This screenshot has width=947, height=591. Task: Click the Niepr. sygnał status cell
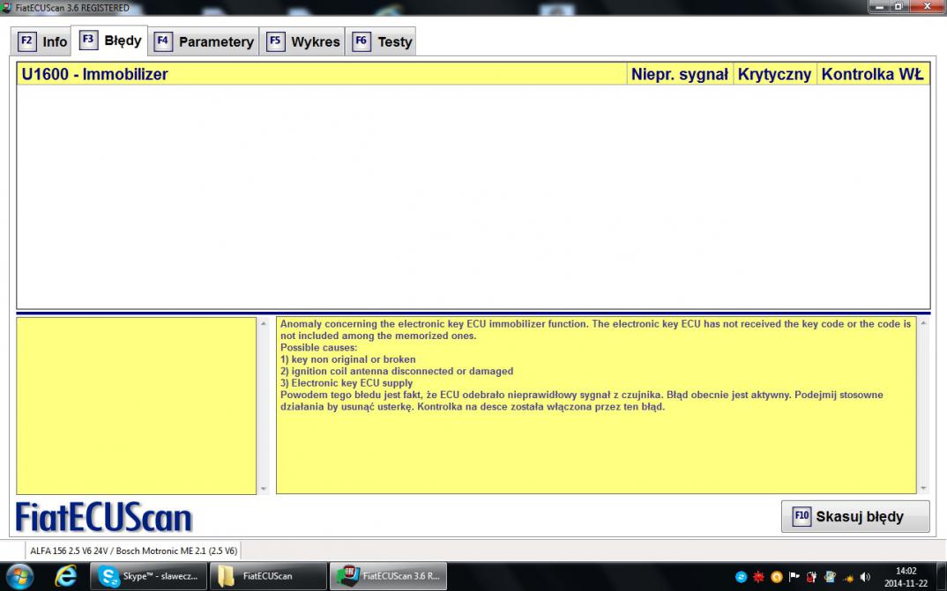click(680, 74)
